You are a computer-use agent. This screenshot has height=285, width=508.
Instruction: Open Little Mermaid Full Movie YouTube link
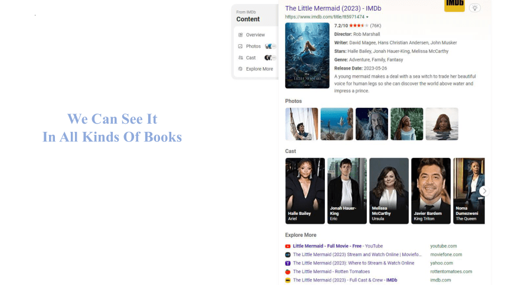point(338,246)
